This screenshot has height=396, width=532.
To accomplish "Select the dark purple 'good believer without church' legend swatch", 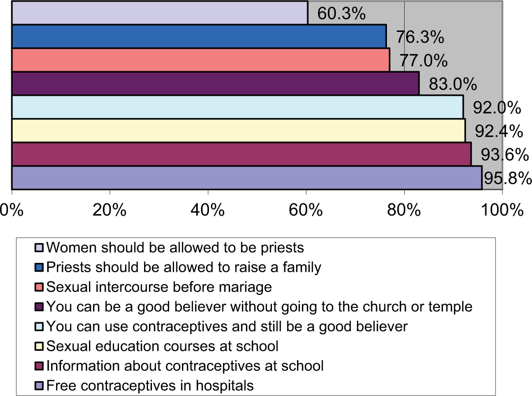I will point(39,307).
